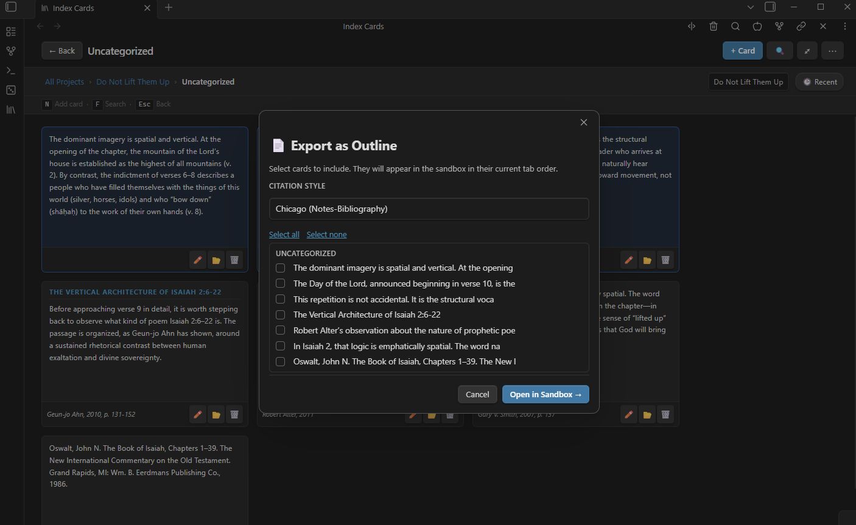The width and height of the screenshot is (856, 525).
Task: Check 'Robert Alter's observation' card
Action: [x=281, y=330]
